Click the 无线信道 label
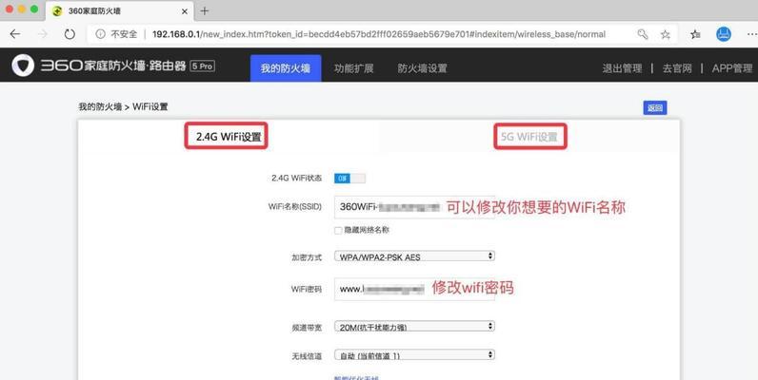Screen dimensions: 758x380 point(307,356)
